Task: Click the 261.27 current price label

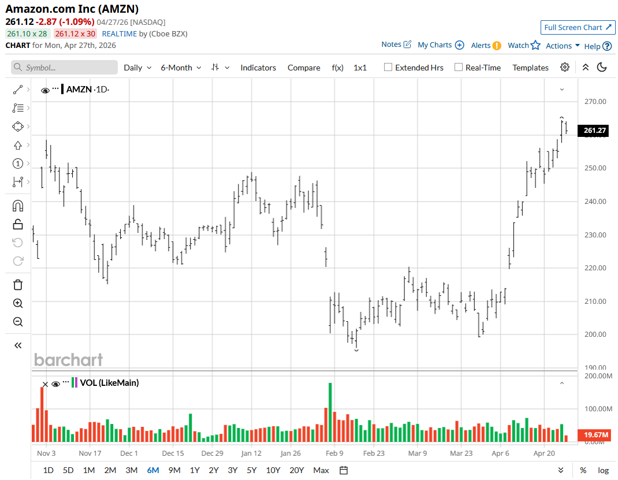Action: coord(593,131)
